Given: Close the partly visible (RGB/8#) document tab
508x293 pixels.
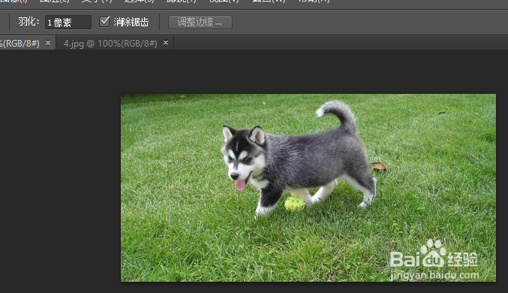Looking at the screenshot, I should [x=48, y=43].
